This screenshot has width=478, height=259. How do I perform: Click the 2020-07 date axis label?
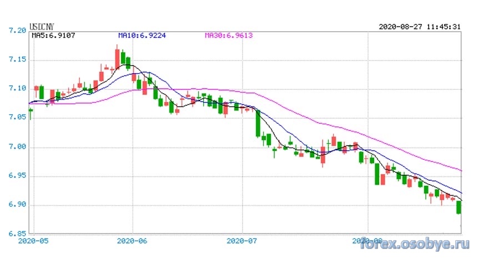pyautogui.click(x=241, y=241)
